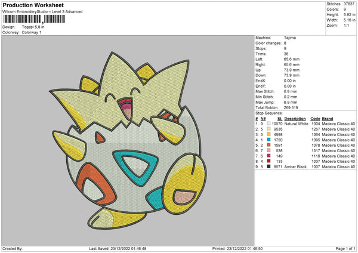Click the 'Brand' column header
358x253 pixels.
(328, 119)
